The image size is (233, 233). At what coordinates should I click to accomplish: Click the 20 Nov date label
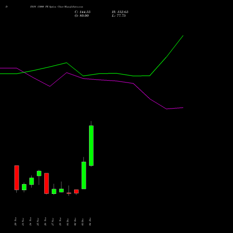pyautogui.click(x=15, y=221)
